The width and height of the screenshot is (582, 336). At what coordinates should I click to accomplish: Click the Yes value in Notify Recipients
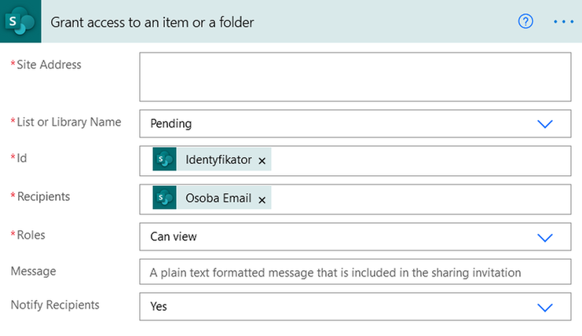pyautogui.click(x=159, y=306)
